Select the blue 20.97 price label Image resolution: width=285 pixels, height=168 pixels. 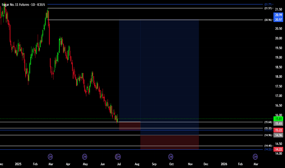[278, 20]
